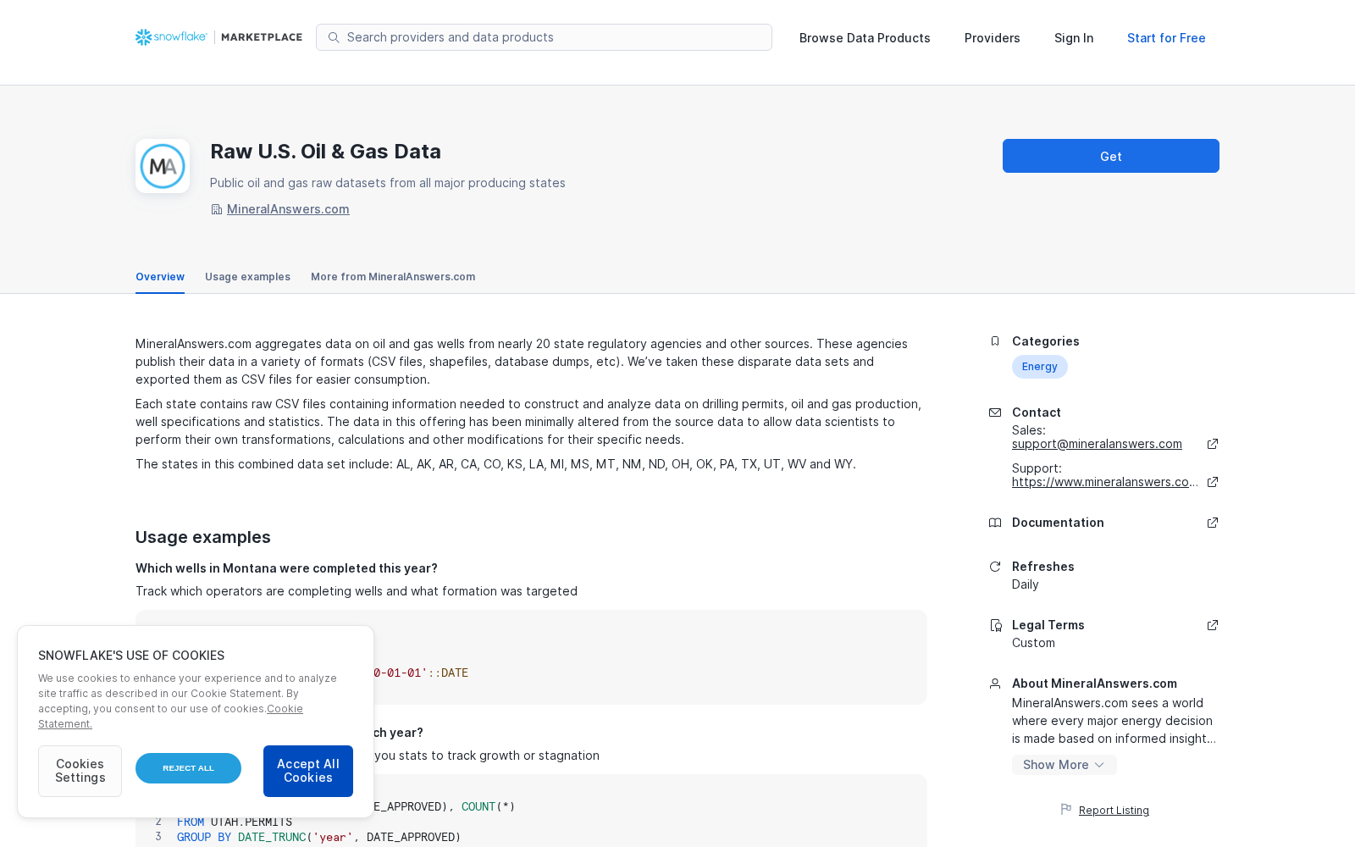Click the 'Custom' legal terms value

[1033, 643]
